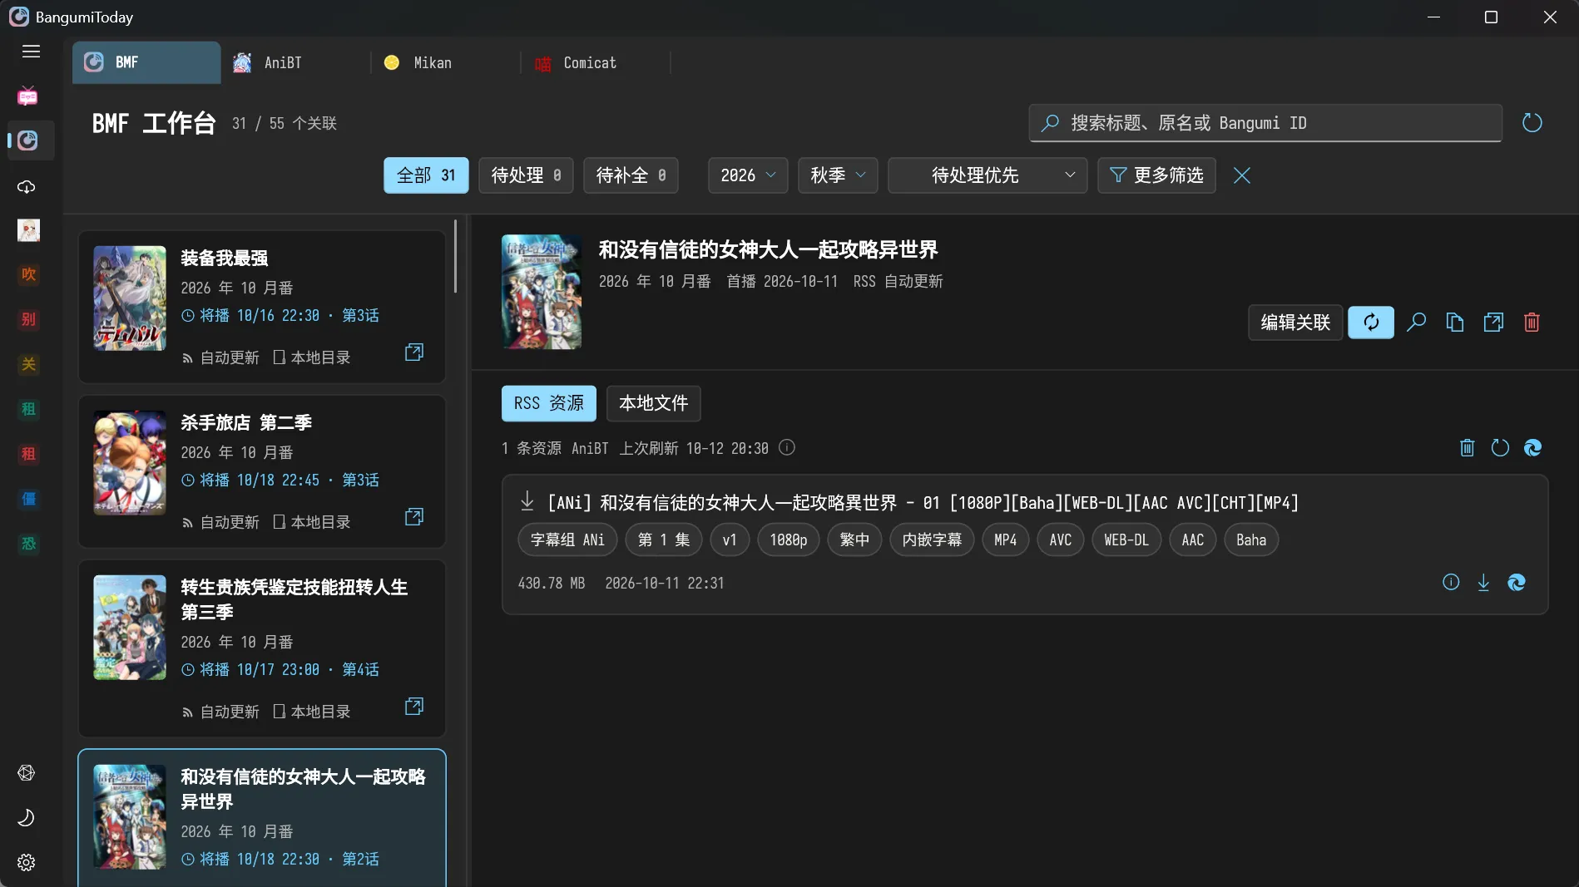This screenshot has height=887, width=1579.
Task: Show only 待补全 items
Action: point(631,175)
